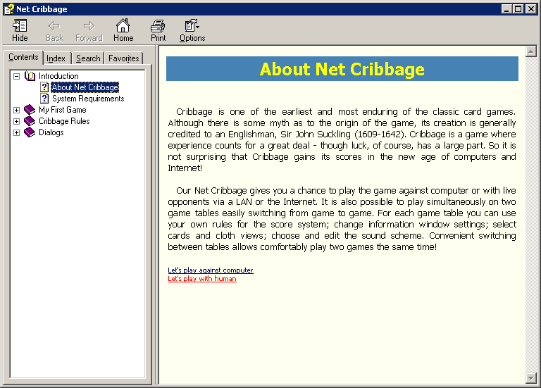
Task: Collapse the Introduction tree node
Action: [17, 76]
